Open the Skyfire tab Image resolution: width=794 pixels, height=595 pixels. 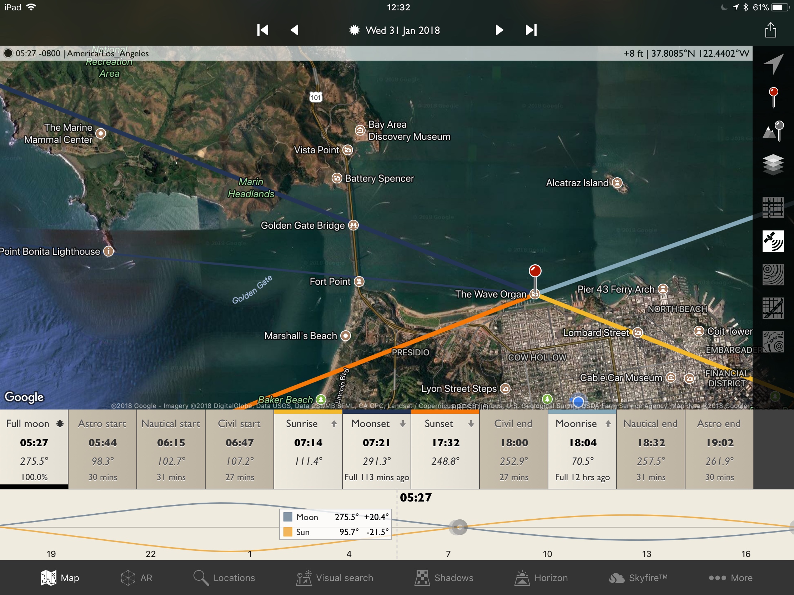click(x=638, y=578)
